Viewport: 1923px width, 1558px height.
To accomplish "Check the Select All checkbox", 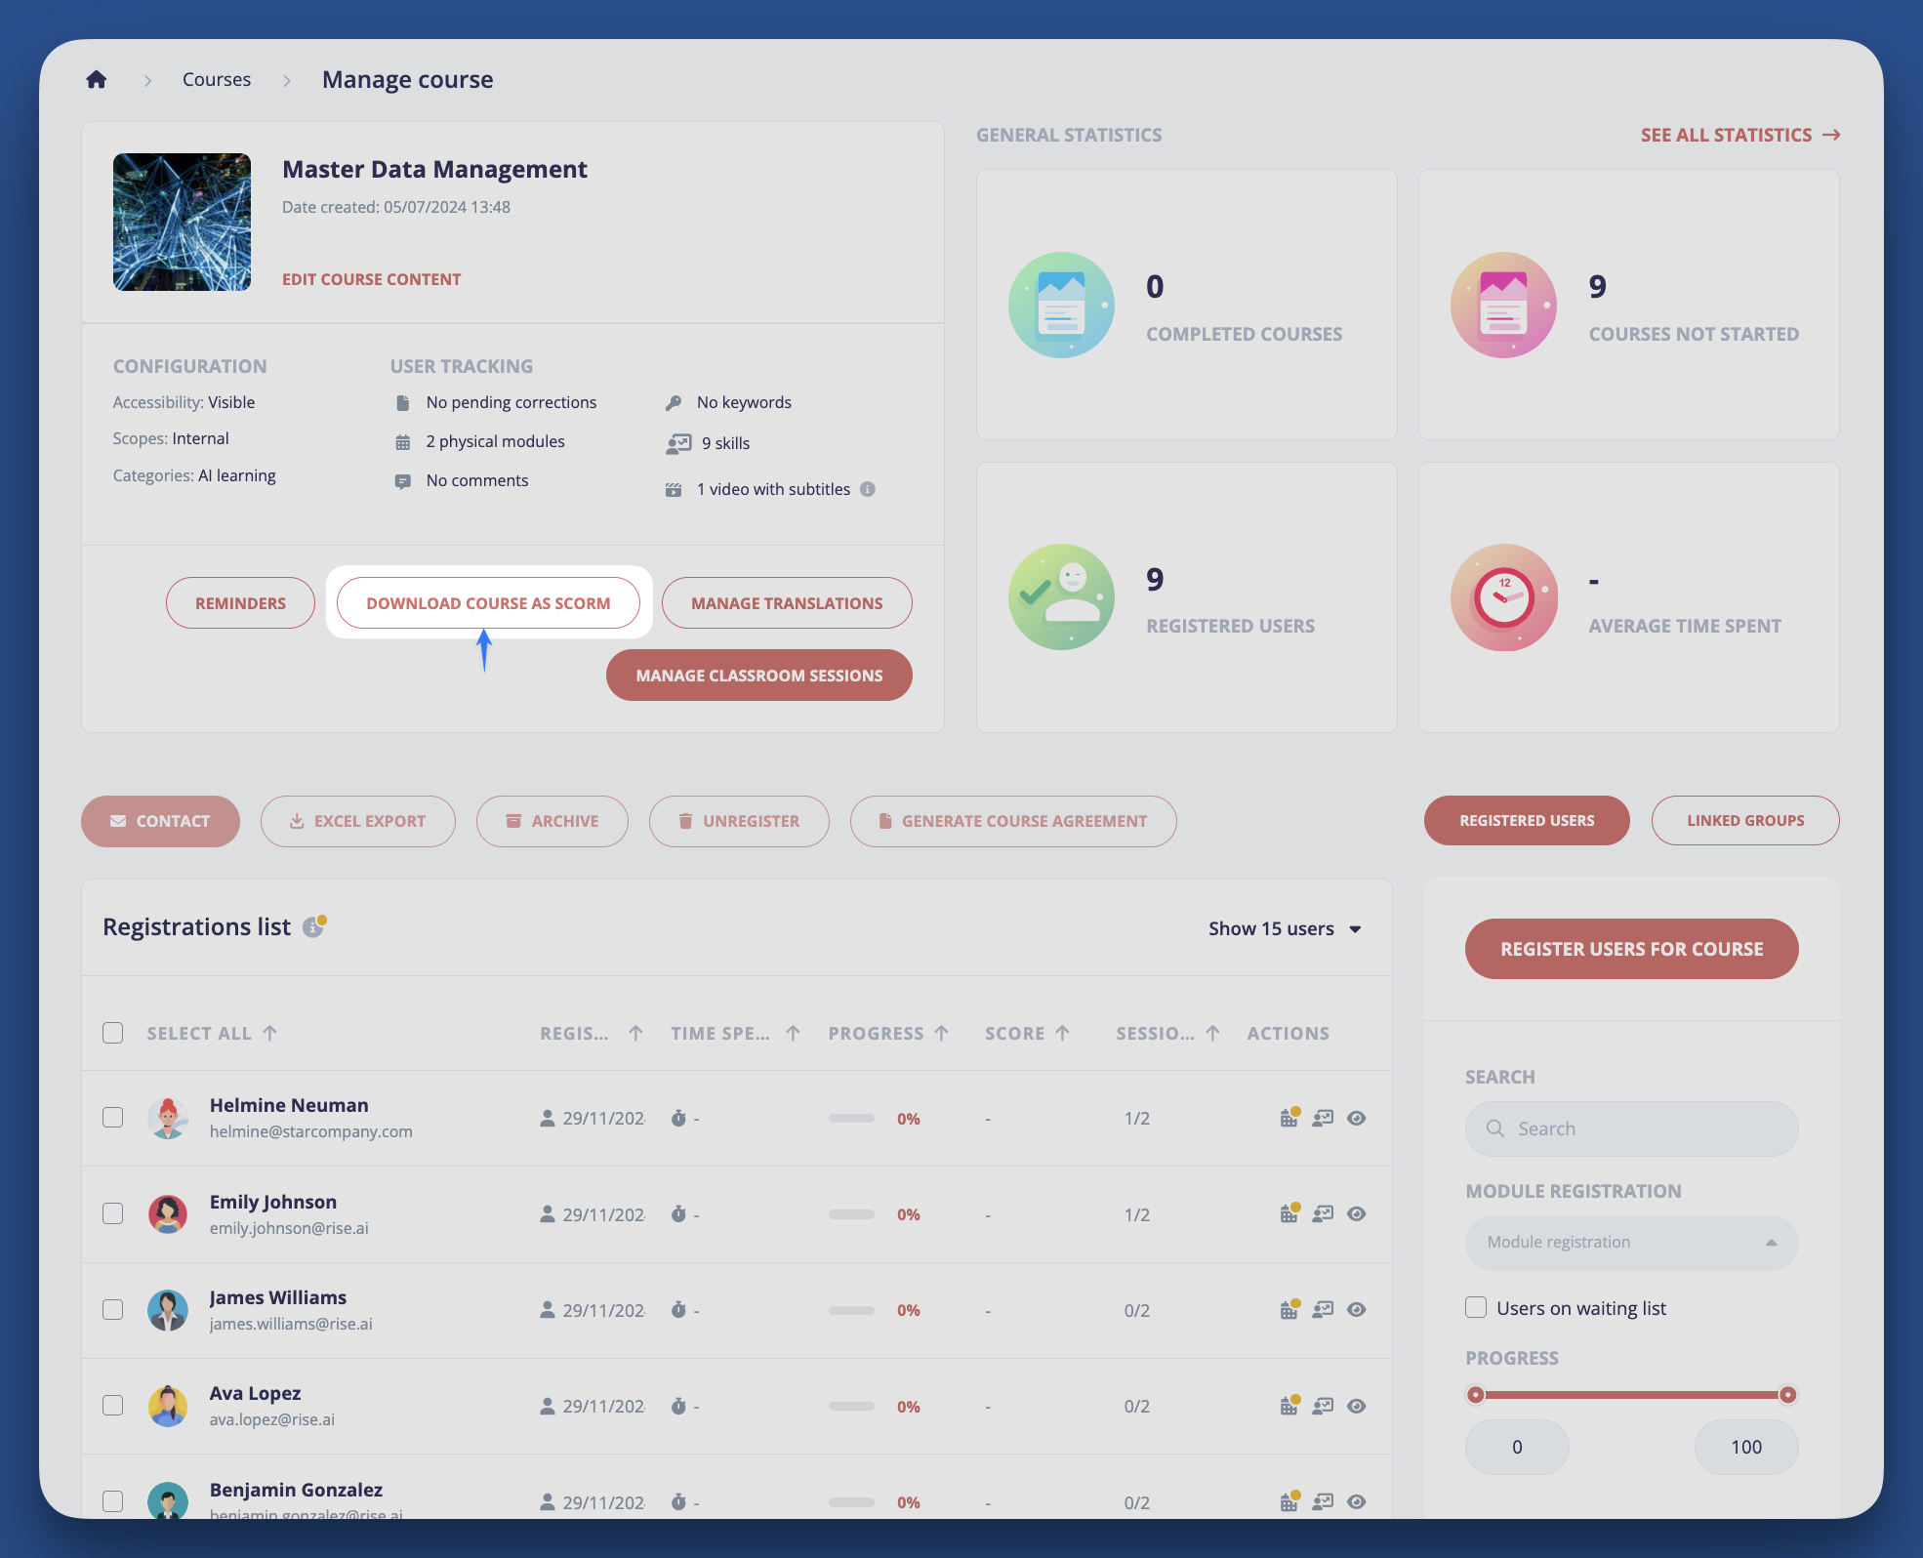I will pos(113,1033).
